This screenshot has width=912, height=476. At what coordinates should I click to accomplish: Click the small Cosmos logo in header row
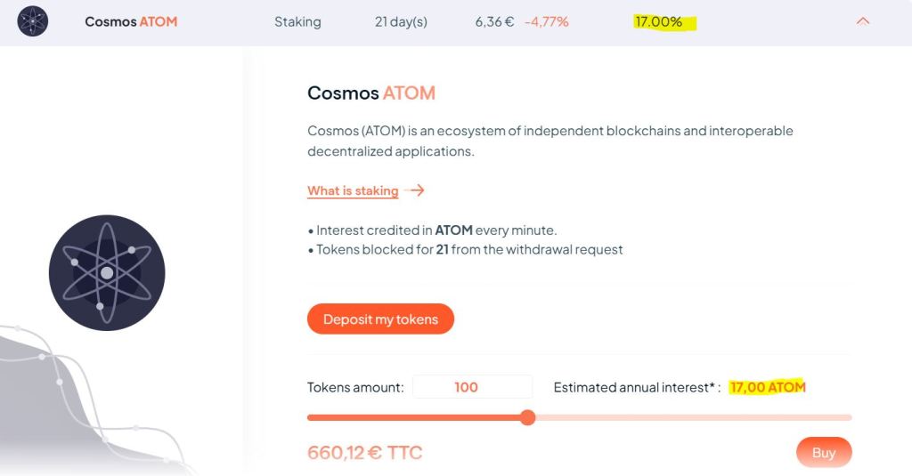tap(33, 21)
